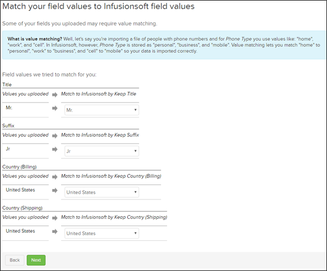Viewport: 327px width, 271px height.
Task: Open the Suffix match dropdown showing Jr
Action: click(102, 151)
